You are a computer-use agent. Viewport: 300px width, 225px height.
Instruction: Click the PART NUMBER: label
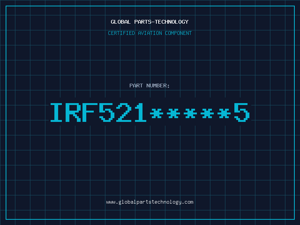coord(150,85)
